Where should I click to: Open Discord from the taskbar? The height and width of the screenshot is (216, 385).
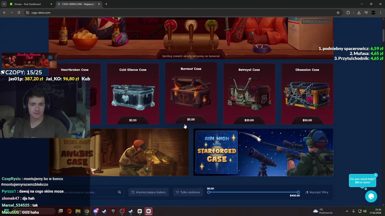(x=96, y=211)
